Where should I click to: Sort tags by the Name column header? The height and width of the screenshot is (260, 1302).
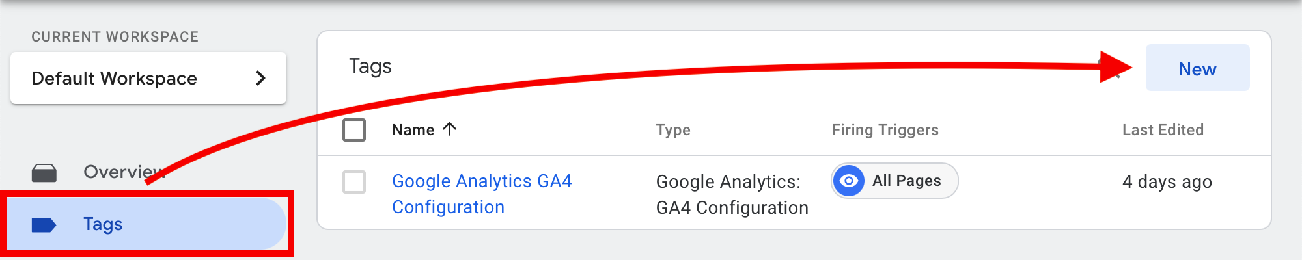click(413, 130)
